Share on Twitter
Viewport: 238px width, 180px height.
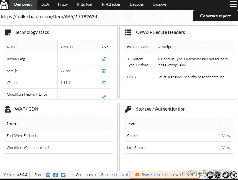(63, 175)
